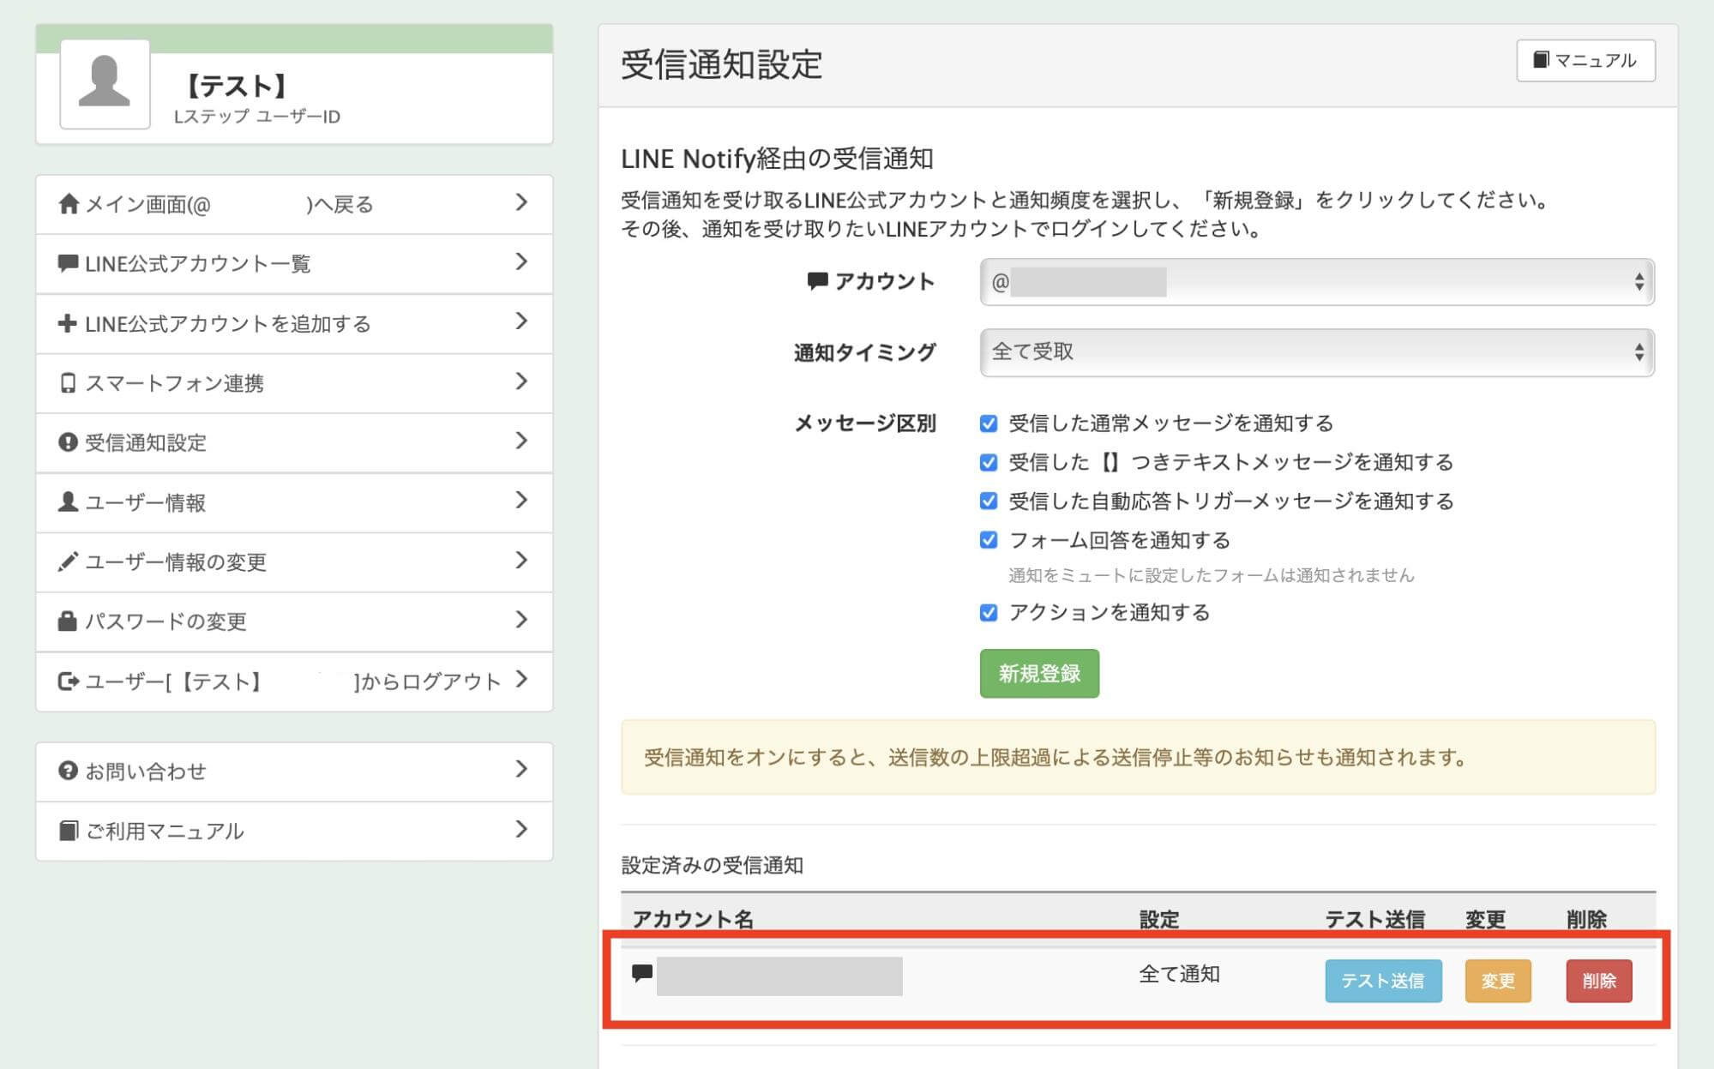Image resolution: width=1714 pixels, height=1069 pixels.
Task: Click the pencil icon beside ユーザー情報の変更
Action: click(68, 562)
